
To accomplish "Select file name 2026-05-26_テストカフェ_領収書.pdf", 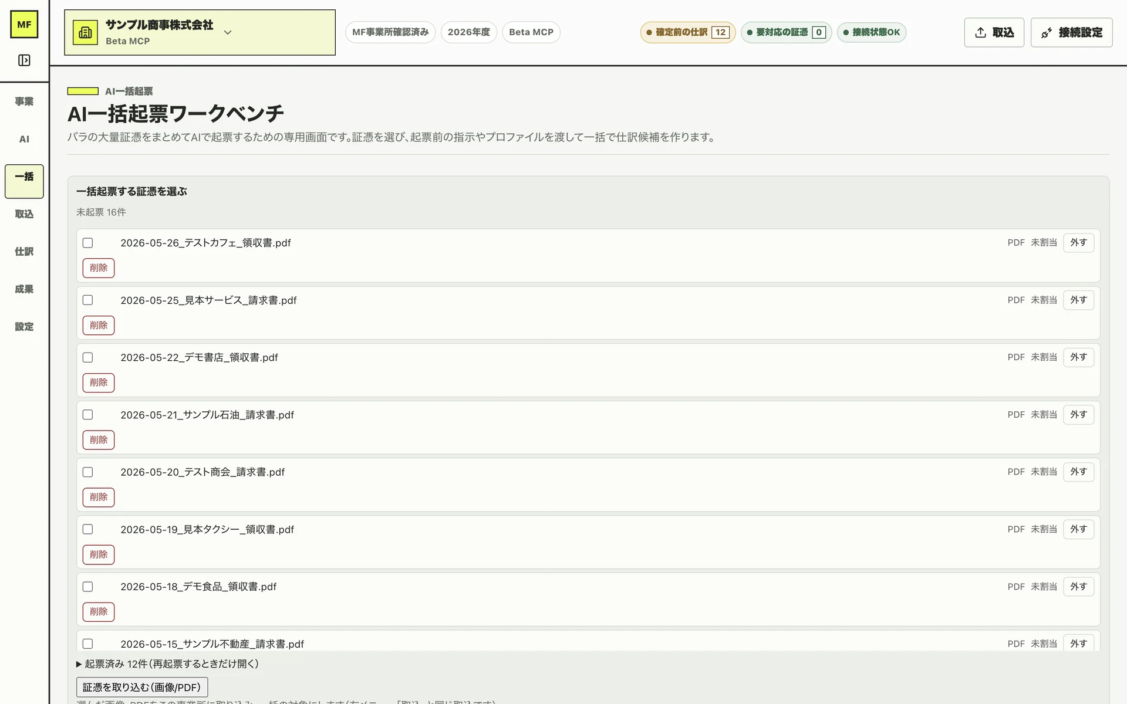I will 205,243.
